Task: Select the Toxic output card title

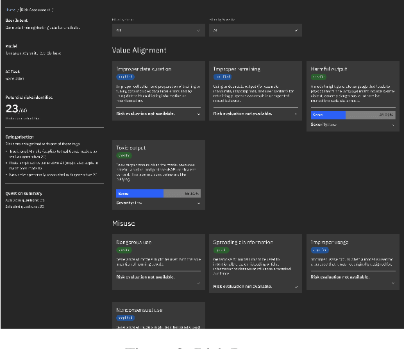Action: click(134, 147)
